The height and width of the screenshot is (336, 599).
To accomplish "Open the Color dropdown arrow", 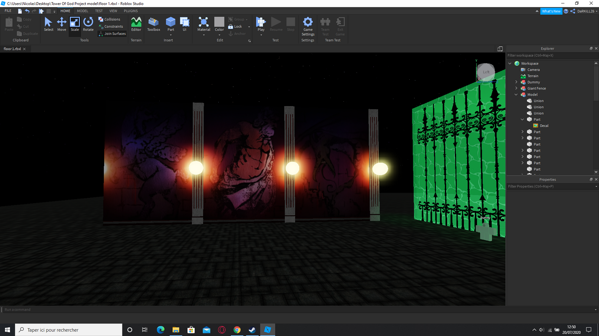I will tap(219, 35).
